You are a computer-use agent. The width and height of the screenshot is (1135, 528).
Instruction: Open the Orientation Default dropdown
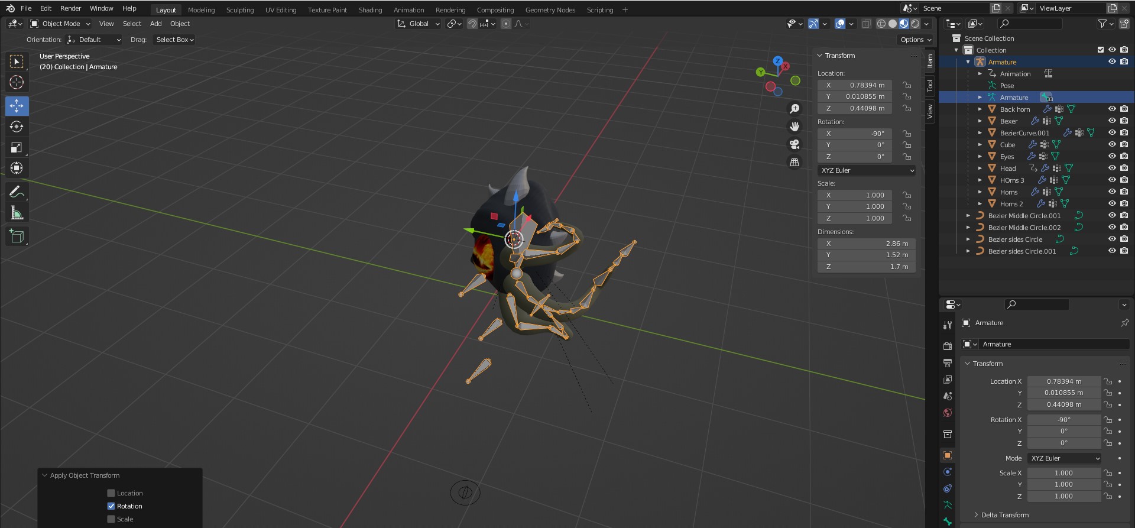click(x=94, y=40)
